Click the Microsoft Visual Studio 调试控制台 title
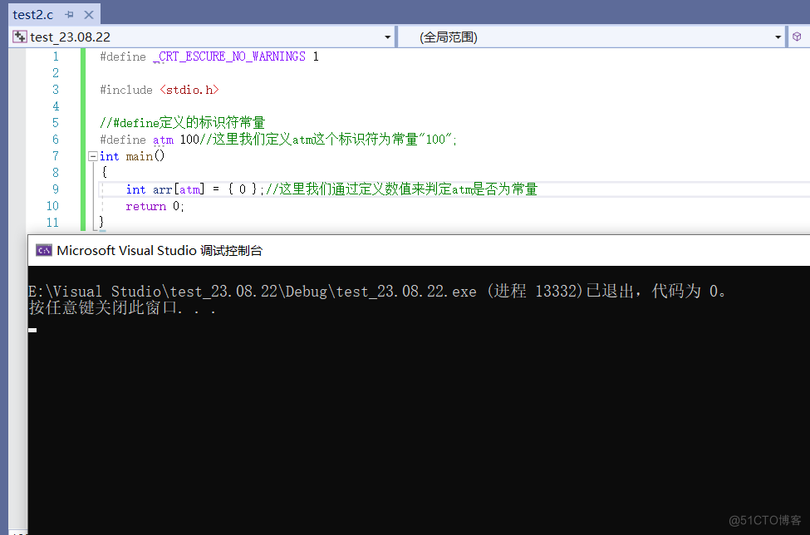Screen dimensions: 810x535 (160, 250)
